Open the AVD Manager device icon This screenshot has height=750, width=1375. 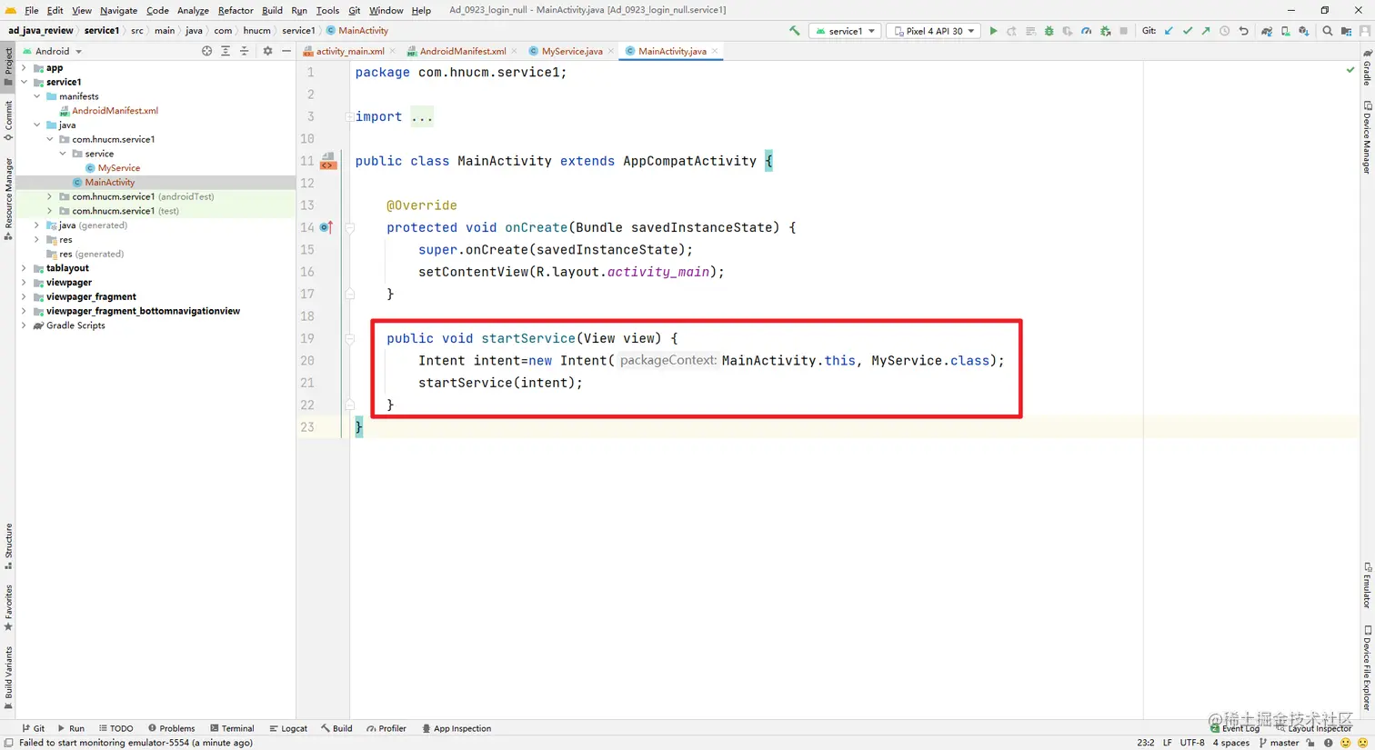click(x=1285, y=31)
